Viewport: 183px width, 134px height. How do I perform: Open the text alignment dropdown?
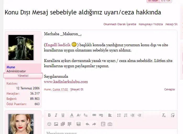pyautogui.click(x=110, y=115)
